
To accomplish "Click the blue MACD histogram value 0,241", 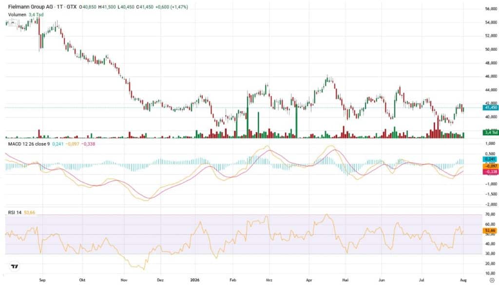I will [490, 159].
